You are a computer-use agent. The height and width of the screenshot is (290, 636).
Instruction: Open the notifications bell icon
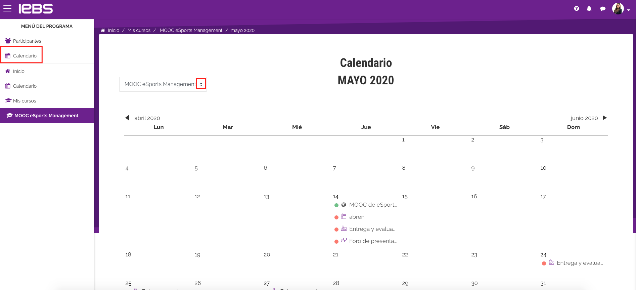click(x=589, y=9)
